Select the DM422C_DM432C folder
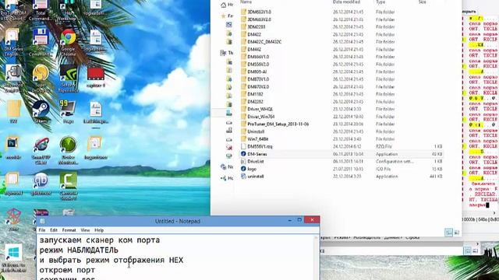The width and height of the screenshot is (499, 280). coord(342,42)
